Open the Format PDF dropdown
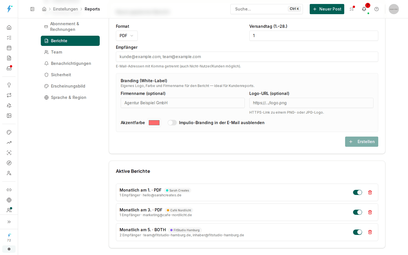Image resolution: width=408 pixels, height=255 pixels. [x=127, y=36]
